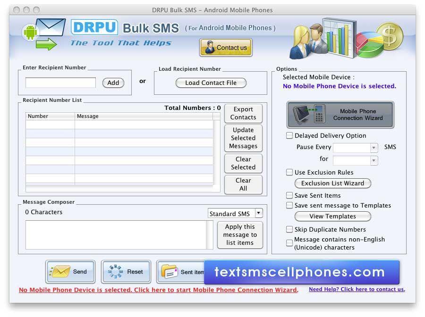
Task: Click the gold dollar coin icon
Action: pyautogui.click(x=390, y=36)
